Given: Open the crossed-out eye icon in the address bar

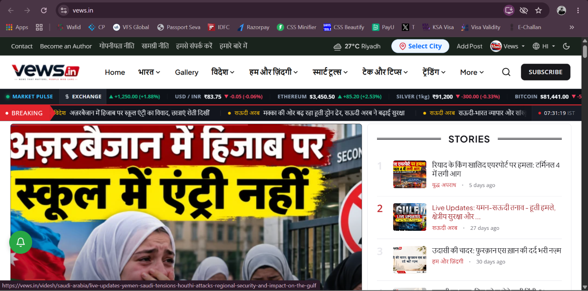Looking at the screenshot, I should [524, 10].
